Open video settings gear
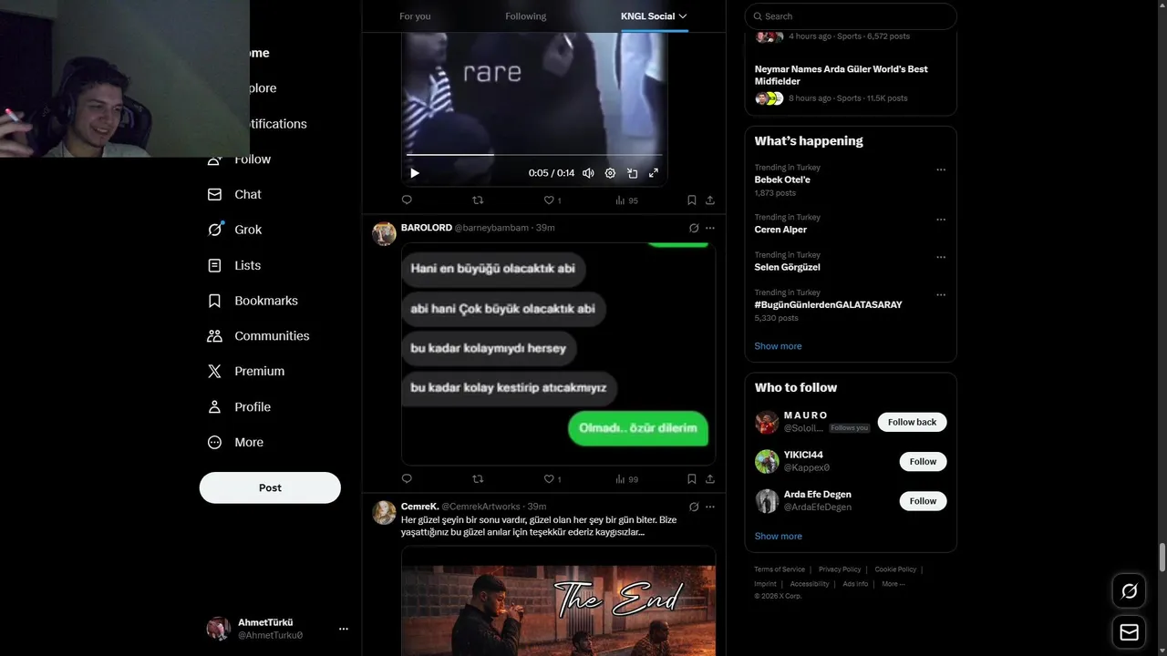This screenshot has height=656, width=1167. 610,173
